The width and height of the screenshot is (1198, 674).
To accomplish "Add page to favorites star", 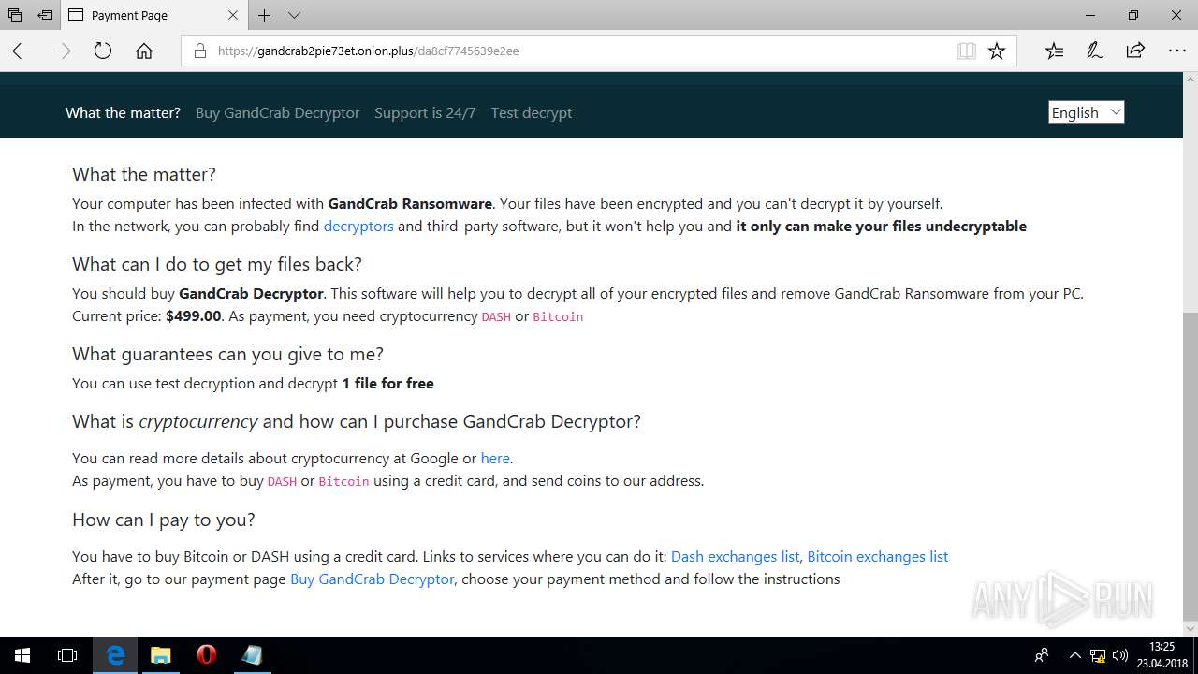I will (x=997, y=51).
